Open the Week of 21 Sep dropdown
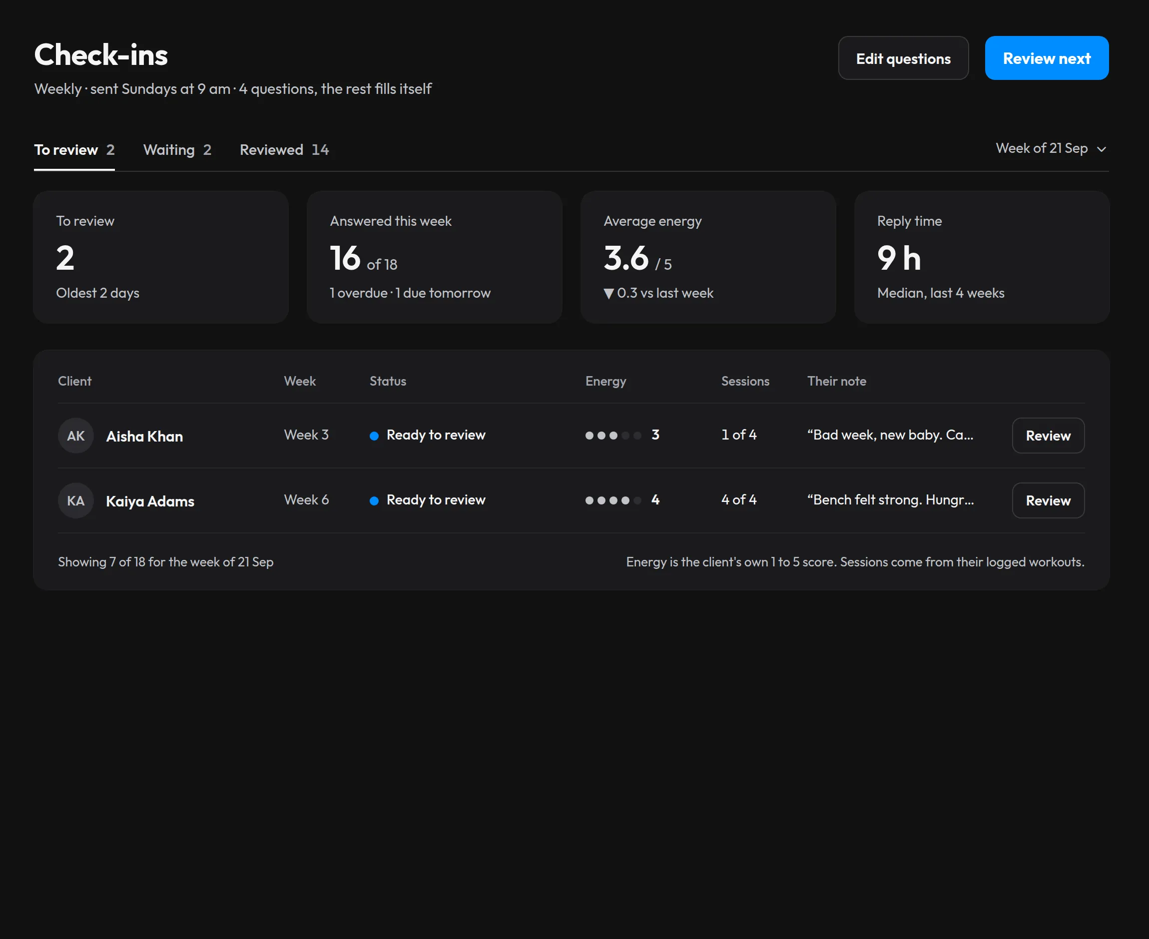 (x=1051, y=148)
